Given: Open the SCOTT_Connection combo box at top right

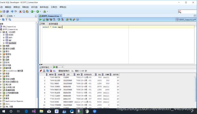Looking at the screenshot, I should click(186, 20).
